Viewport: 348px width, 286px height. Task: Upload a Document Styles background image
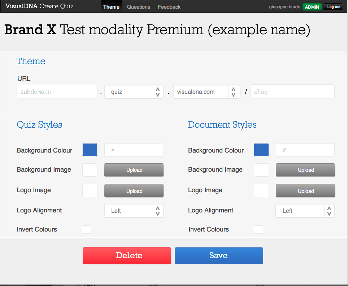[305, 170]
